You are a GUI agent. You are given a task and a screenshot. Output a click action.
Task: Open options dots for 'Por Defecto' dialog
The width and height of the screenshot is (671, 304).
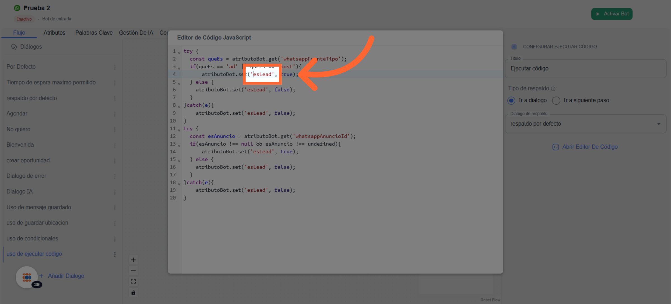[x=115, y=67]
